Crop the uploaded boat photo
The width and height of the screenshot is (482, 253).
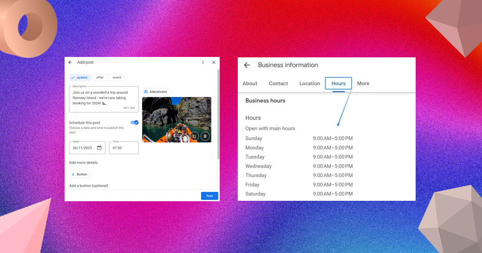click(194, 136)
